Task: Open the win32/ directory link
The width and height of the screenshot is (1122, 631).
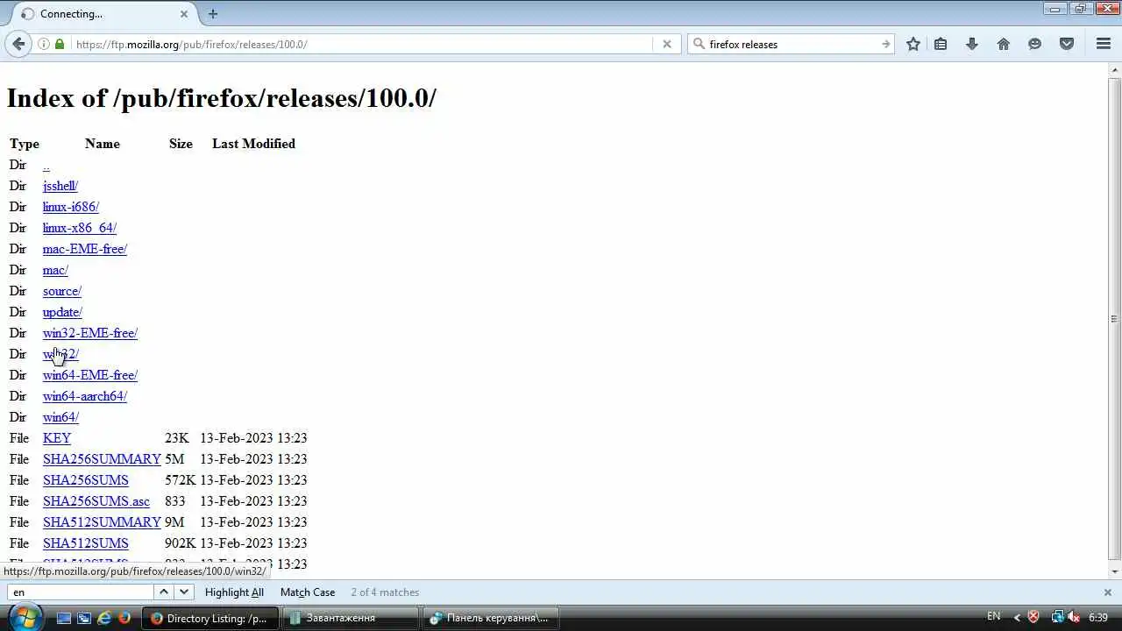Action: pos(60,354)
